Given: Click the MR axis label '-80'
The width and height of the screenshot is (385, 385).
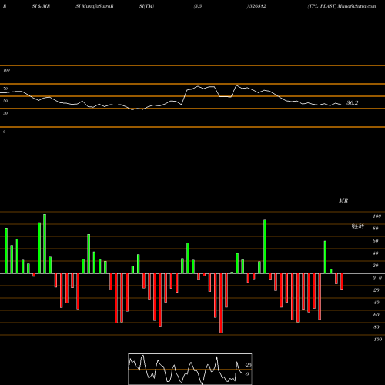Looking at the screenshot, I should [x=376, y=327].
